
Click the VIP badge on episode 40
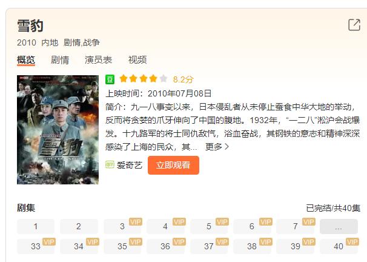[x=352, y=241]
